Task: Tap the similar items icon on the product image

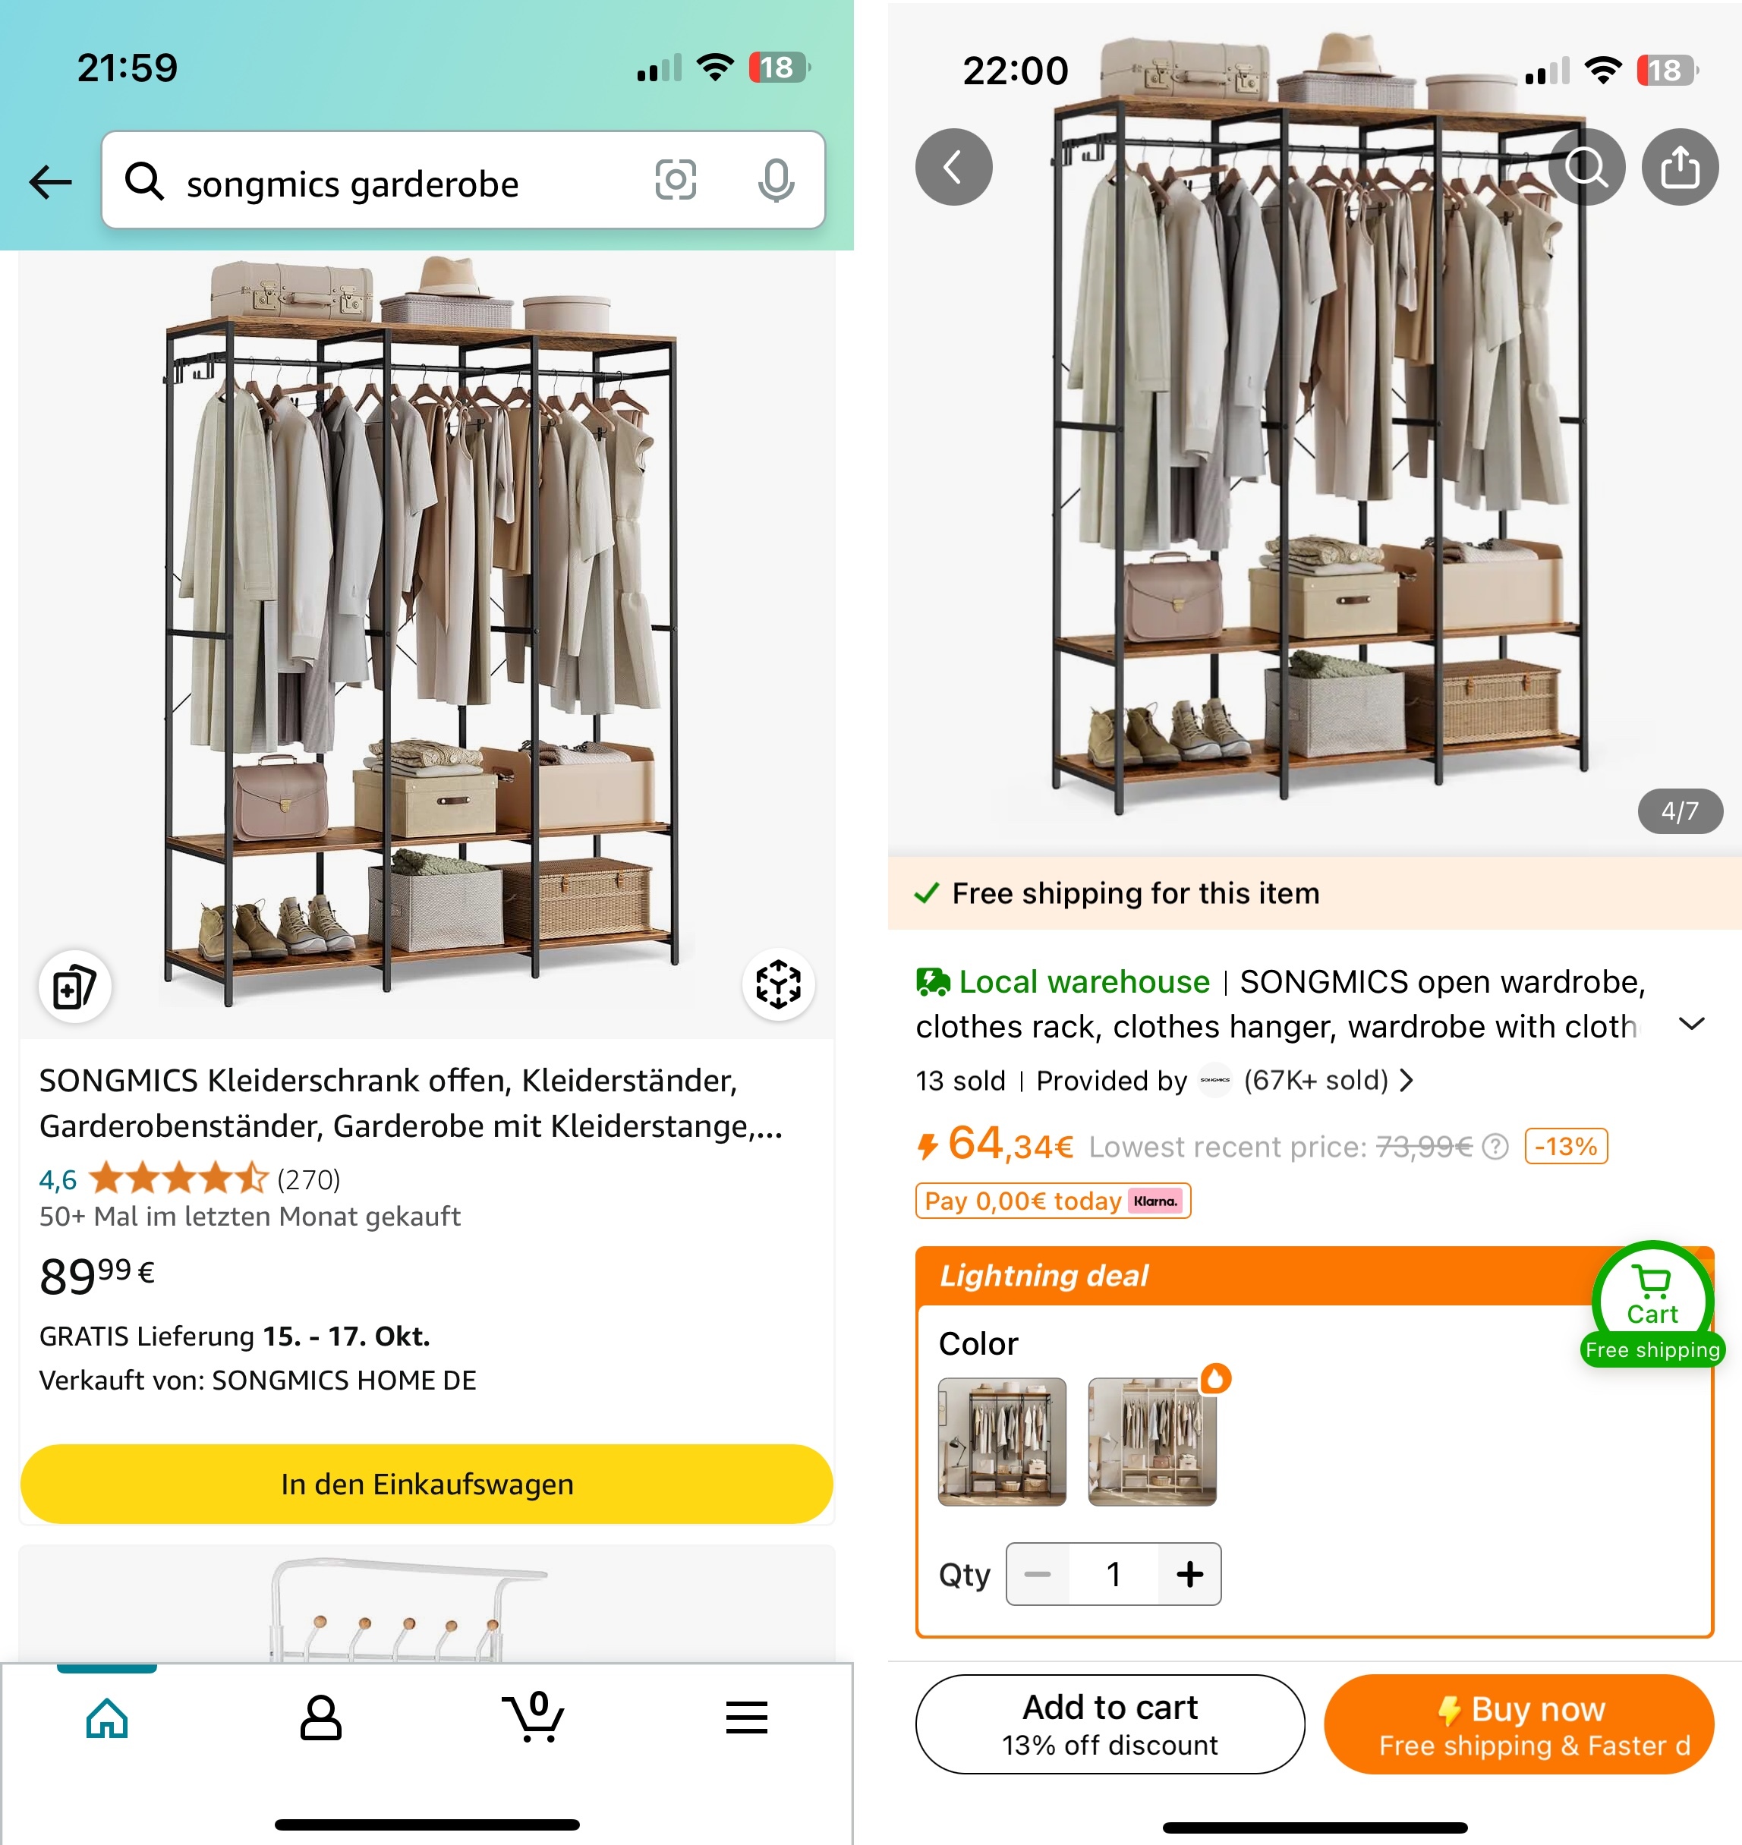Action: (x=74, y=986)
